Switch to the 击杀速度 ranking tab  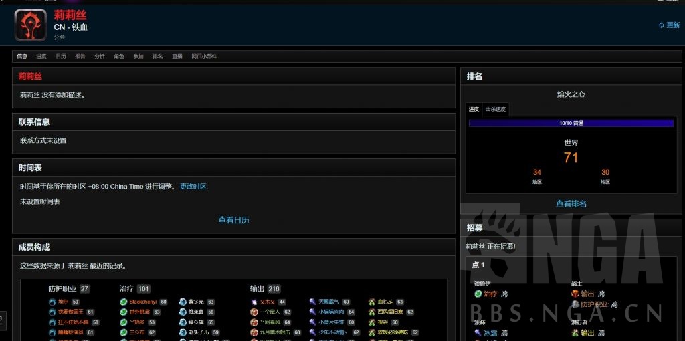click(496, 109)
